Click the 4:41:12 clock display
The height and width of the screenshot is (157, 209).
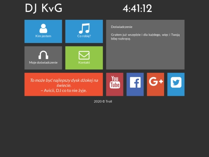pos(137,9)
